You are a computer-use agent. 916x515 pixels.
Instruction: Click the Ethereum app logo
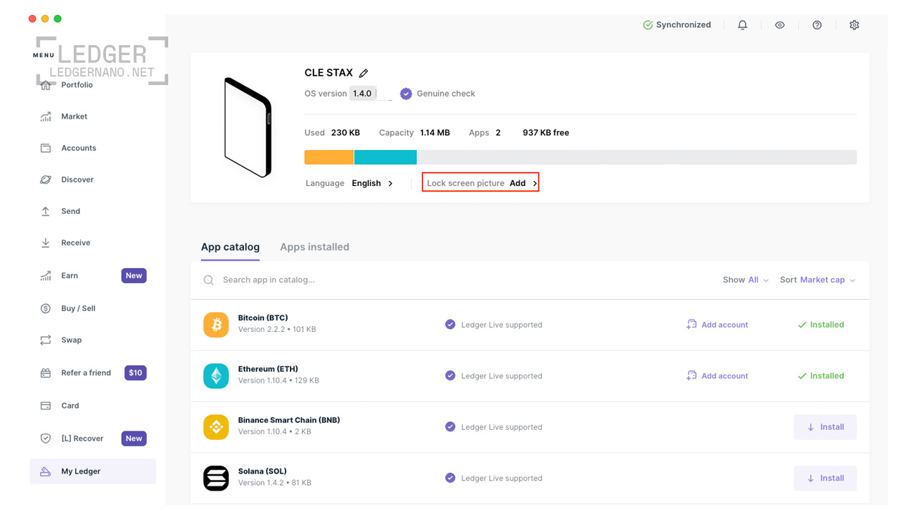(x=216, y=376)
